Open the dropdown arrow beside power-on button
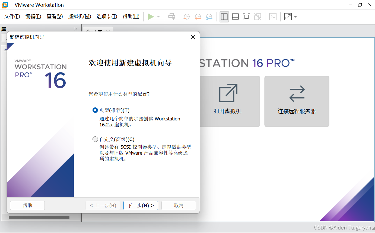The width and height of the screenshot is (375, 233). (158, 17)
